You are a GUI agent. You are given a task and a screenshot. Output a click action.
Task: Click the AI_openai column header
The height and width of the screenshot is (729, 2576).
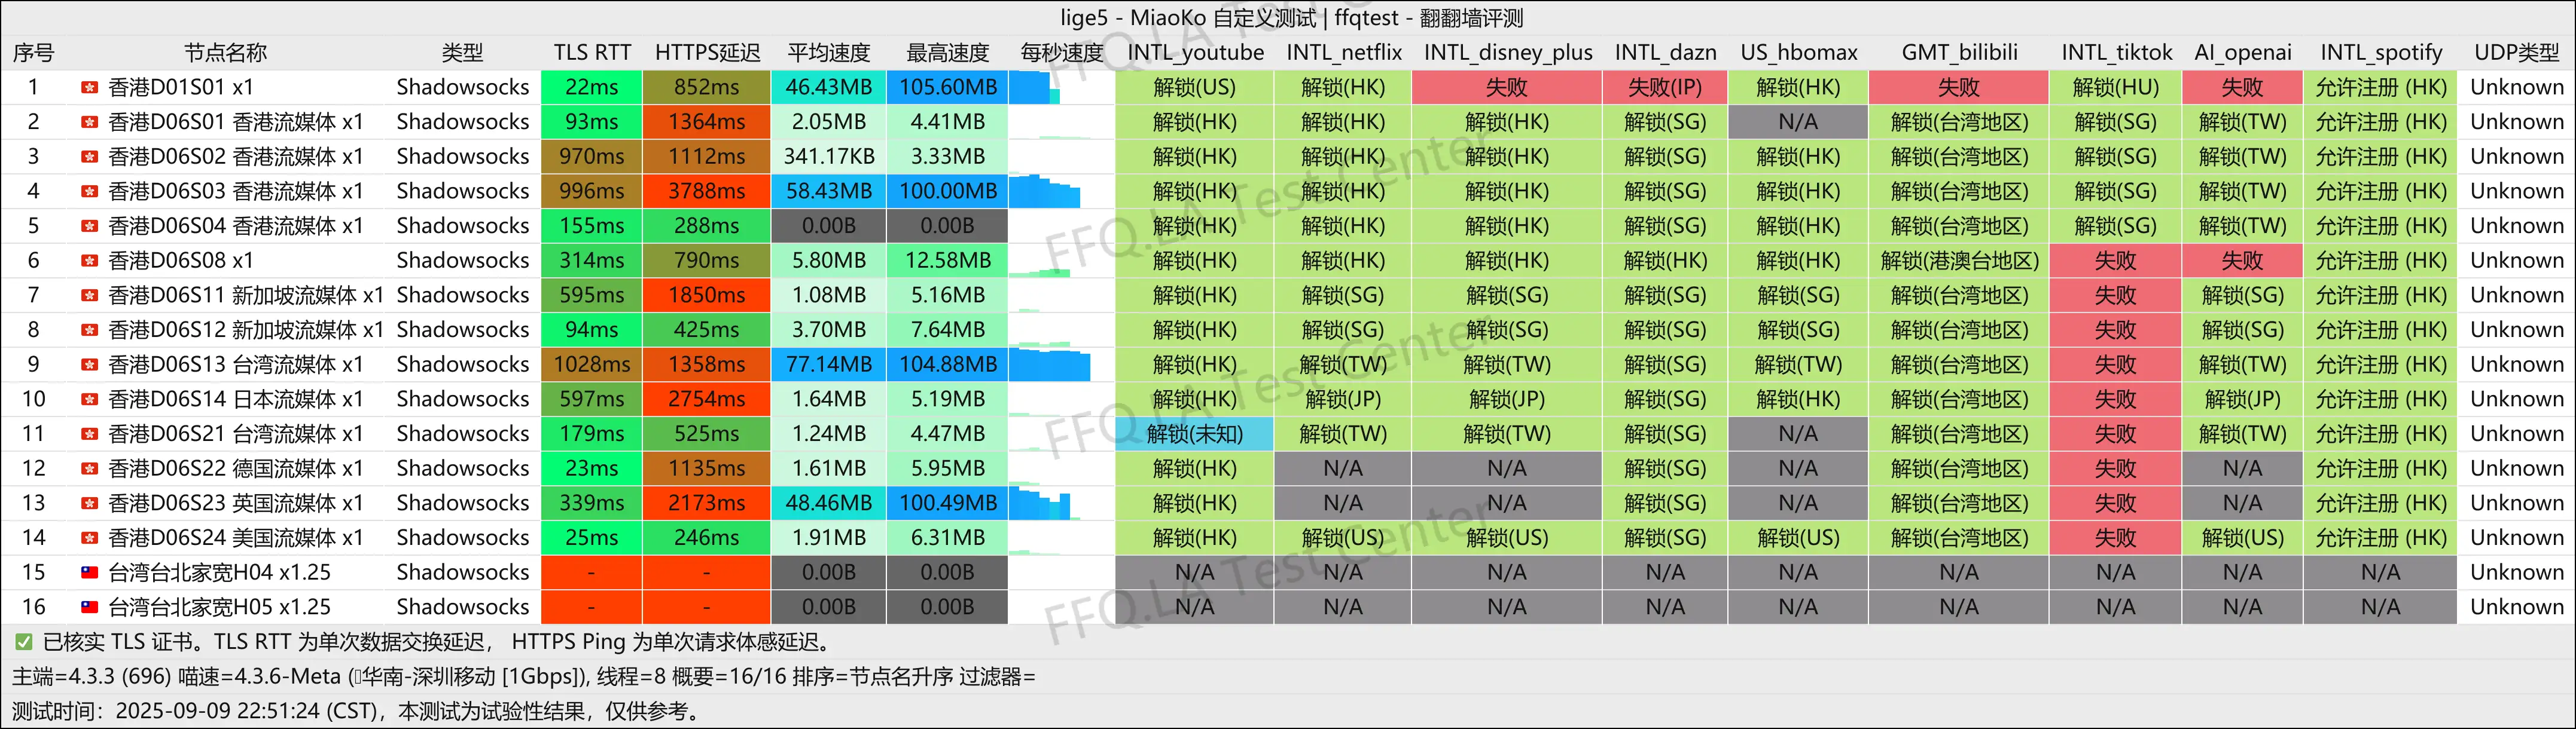coord(2242,53)
